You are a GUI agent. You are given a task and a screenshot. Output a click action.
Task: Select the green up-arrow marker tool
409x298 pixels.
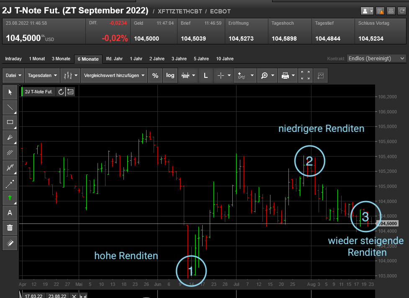point(10,198)
